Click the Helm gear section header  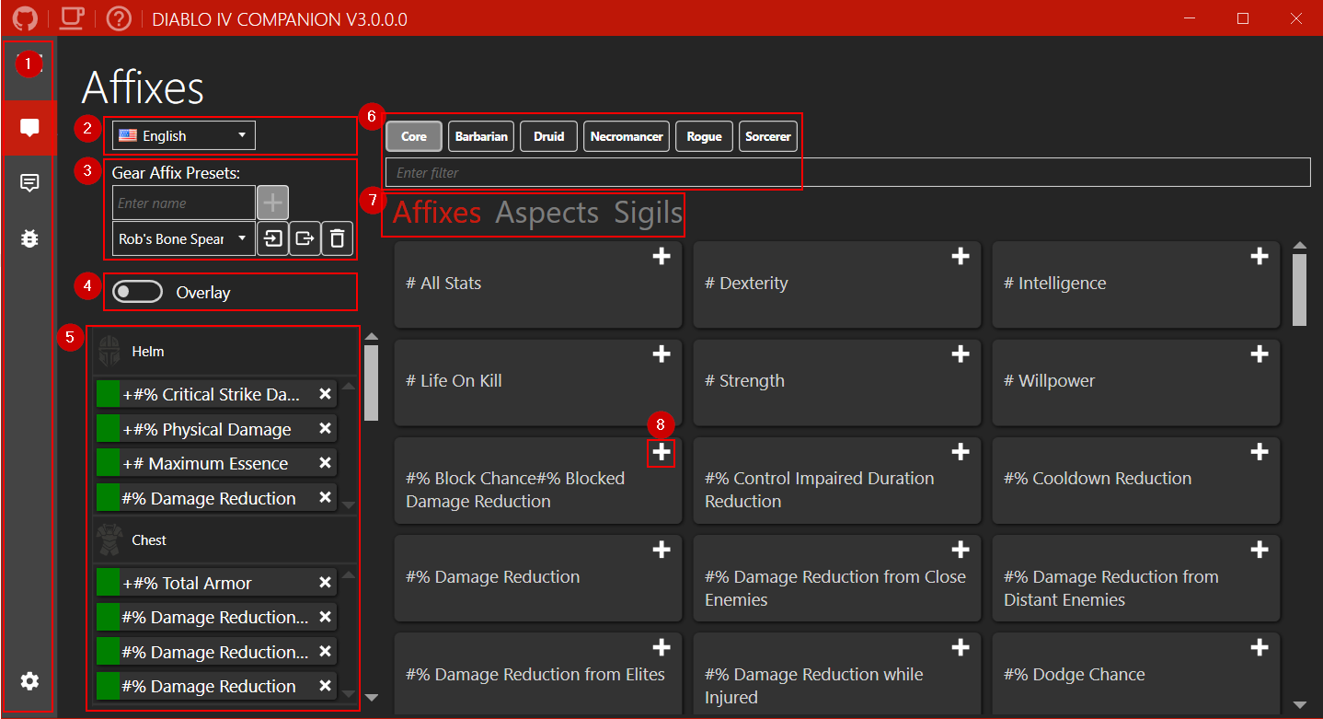(x=226, y=351)
